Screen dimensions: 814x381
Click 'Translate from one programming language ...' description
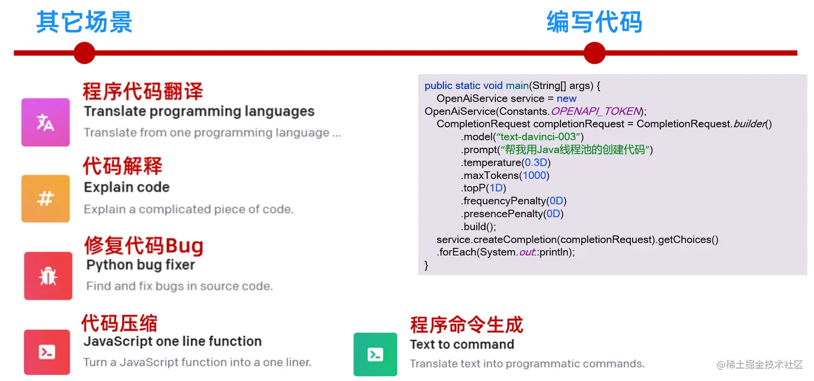[x=212, y=133]
